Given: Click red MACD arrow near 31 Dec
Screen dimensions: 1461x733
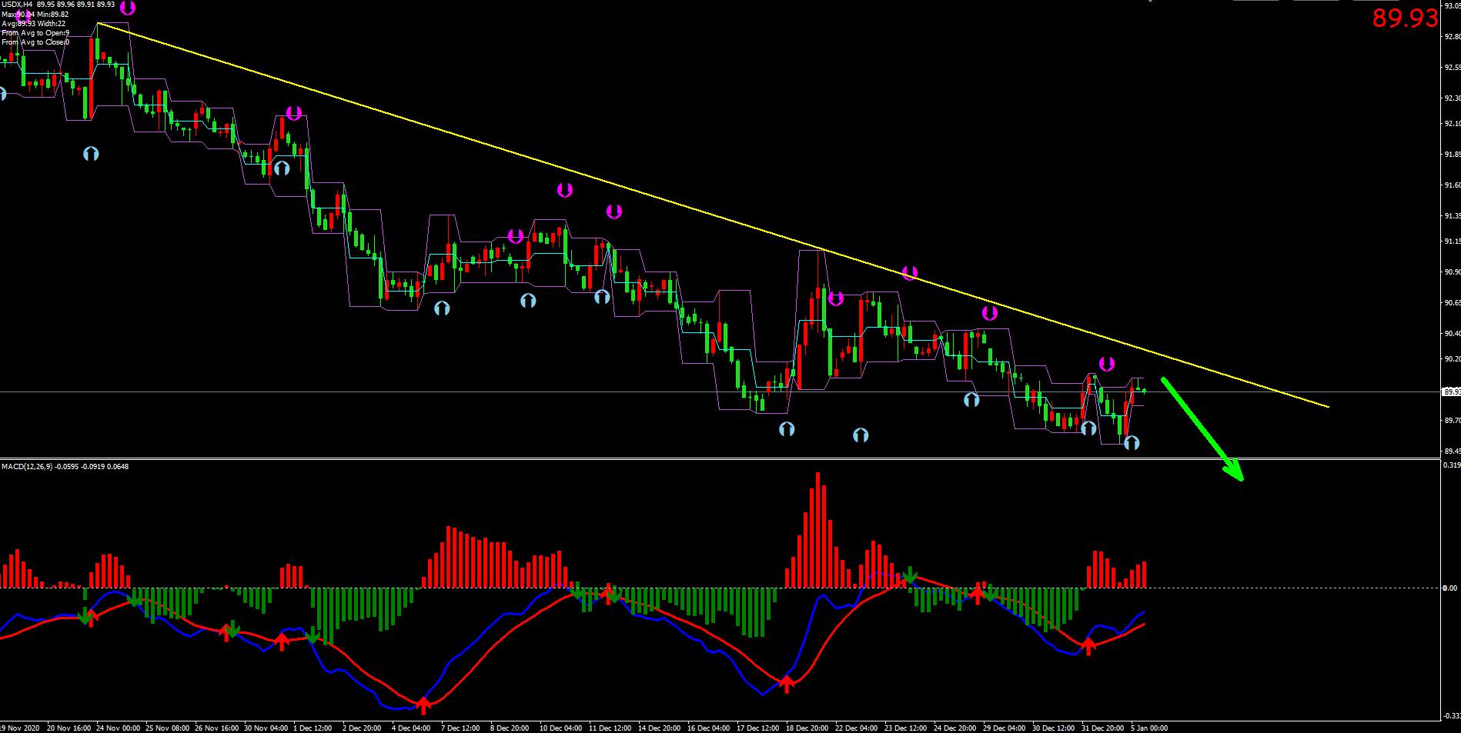Looking at the screenshot, I should [x=1088, y=645].
